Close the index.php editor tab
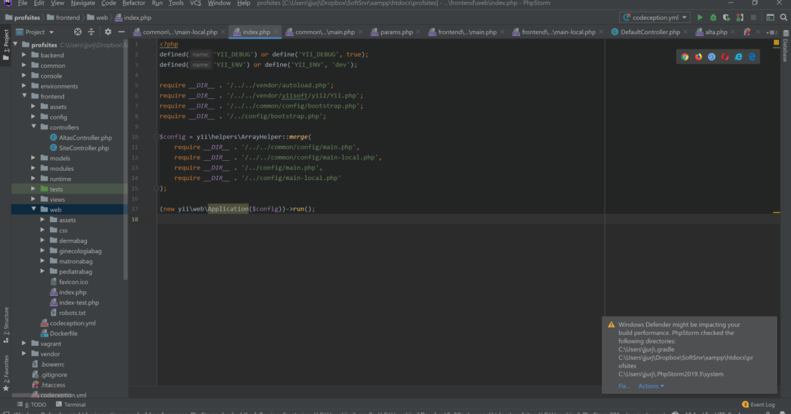Image resolution: width=791 pixels, height=414 pixels. point(276,32)
